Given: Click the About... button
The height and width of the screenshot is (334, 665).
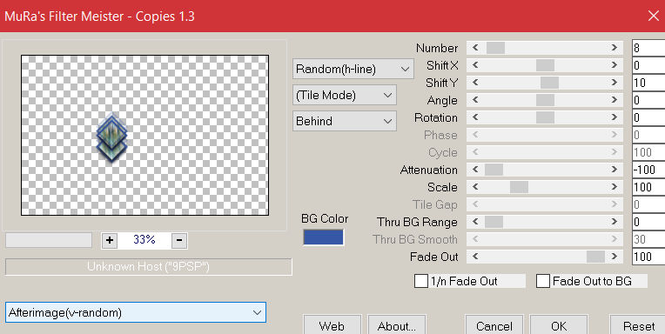Looking at the screenshot, I should coord(397,325).
